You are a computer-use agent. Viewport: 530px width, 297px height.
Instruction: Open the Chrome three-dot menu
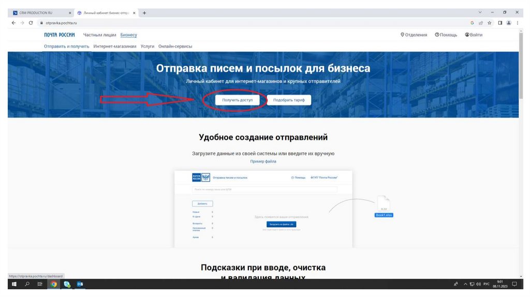point(518,23)
